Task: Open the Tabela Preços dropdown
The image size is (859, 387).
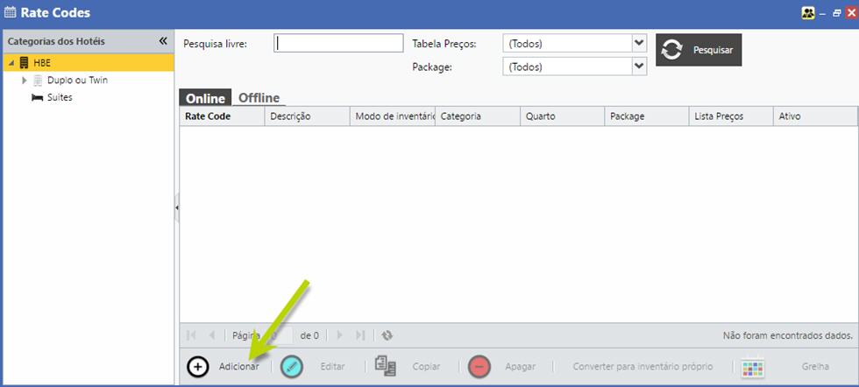Action: coord(638,43)
